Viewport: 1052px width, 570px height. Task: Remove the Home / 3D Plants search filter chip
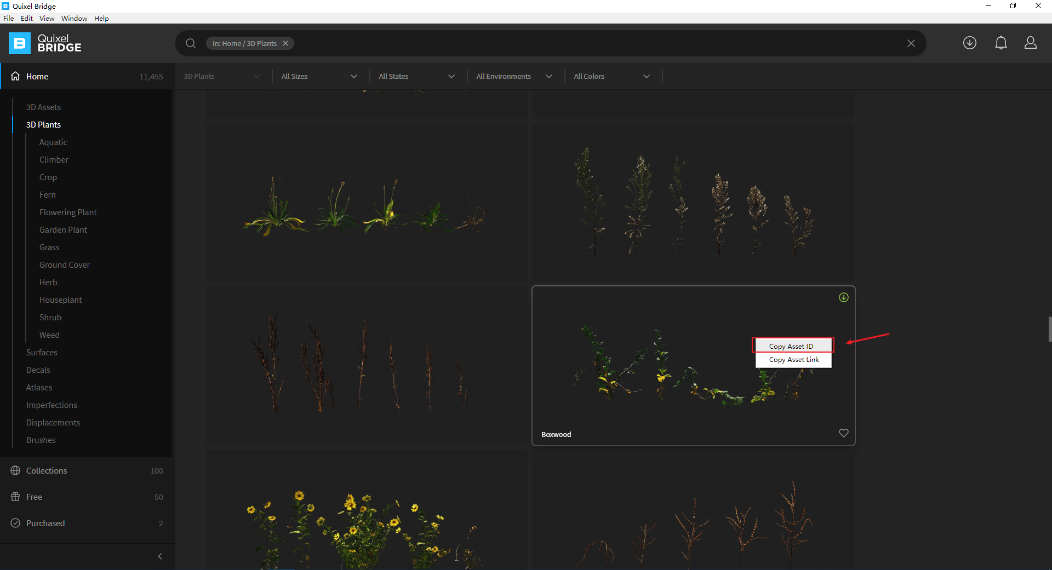[x=285, y=43]
